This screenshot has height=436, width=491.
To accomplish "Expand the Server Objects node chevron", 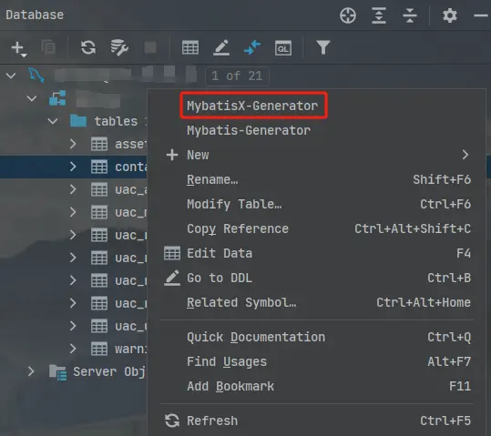I will tap(31, 371).
